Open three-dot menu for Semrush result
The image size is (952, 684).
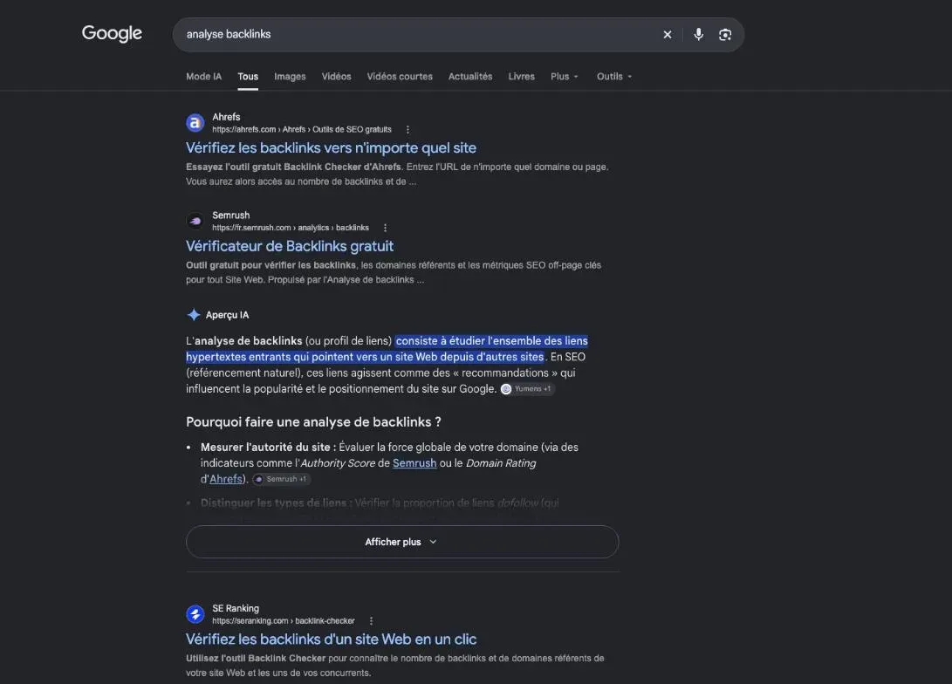pos(385,228)
